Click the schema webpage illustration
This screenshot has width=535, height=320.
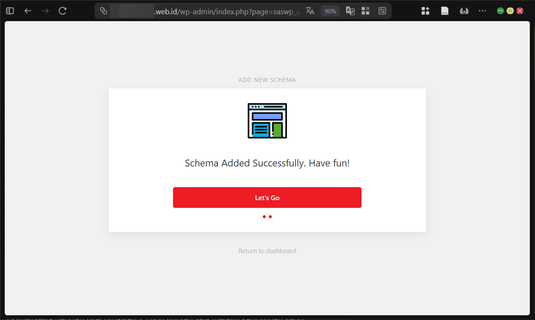[x=267, y=121]
